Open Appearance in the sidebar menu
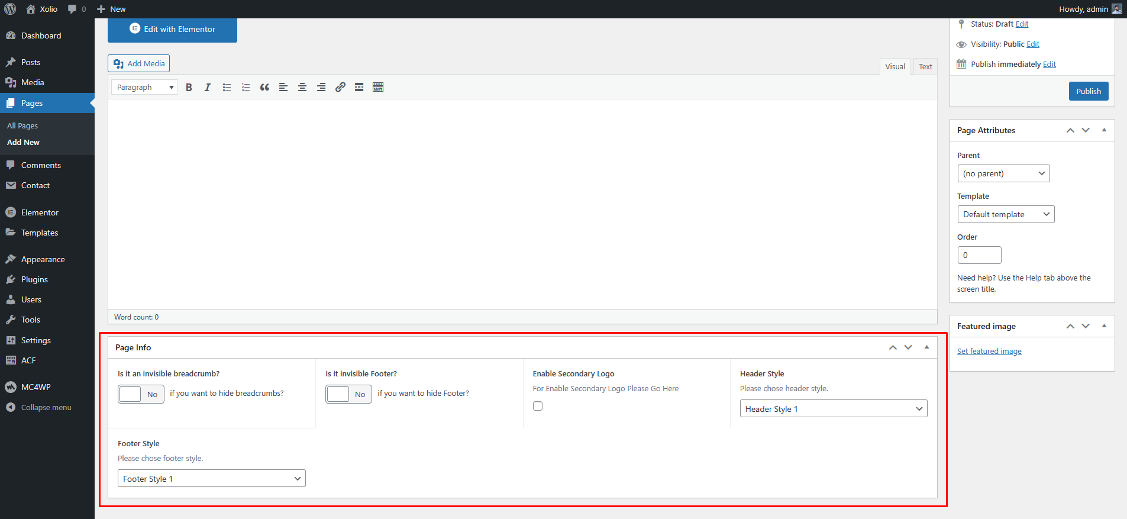The image size is (1127, 519). [x=43, y=259]
